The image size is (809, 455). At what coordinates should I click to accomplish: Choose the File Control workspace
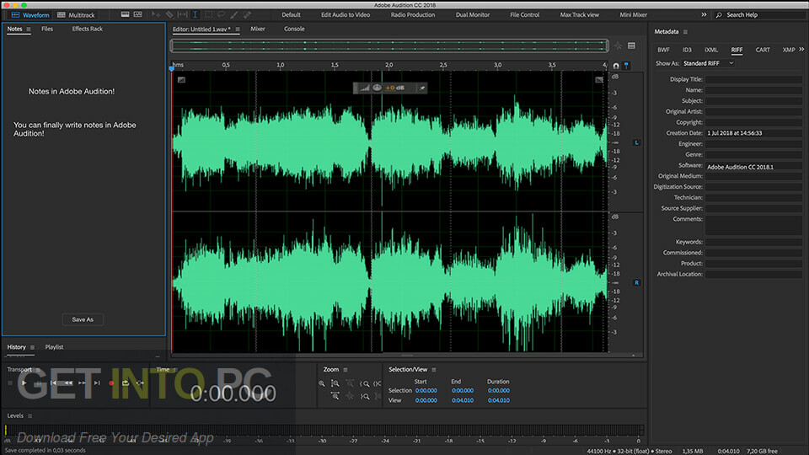525,15
